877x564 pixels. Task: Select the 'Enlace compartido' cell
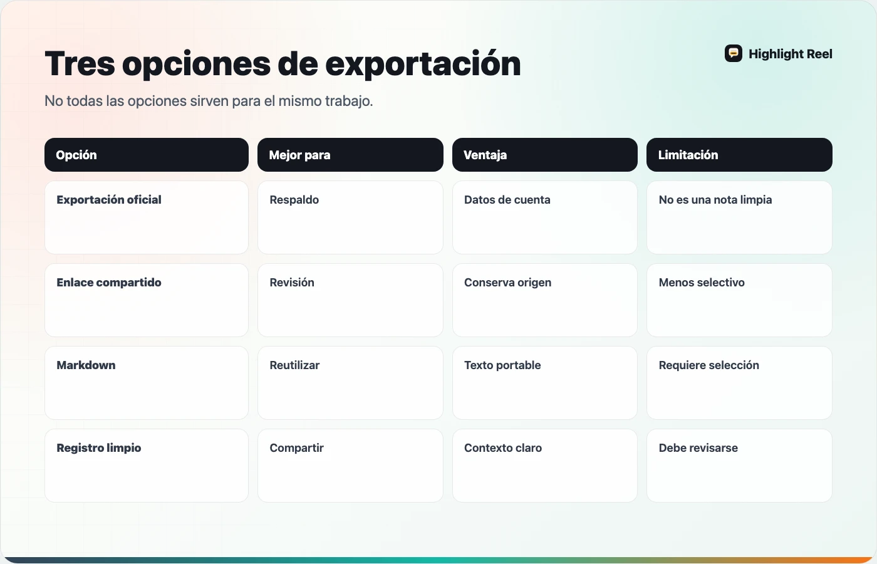tap(147, 300)
